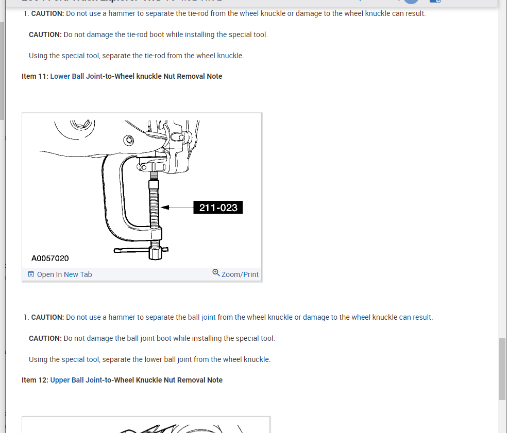Screen dimensions: 507x433
Task: Open the Lower Ball Joint link in Item 11
Action: (76, 76)
